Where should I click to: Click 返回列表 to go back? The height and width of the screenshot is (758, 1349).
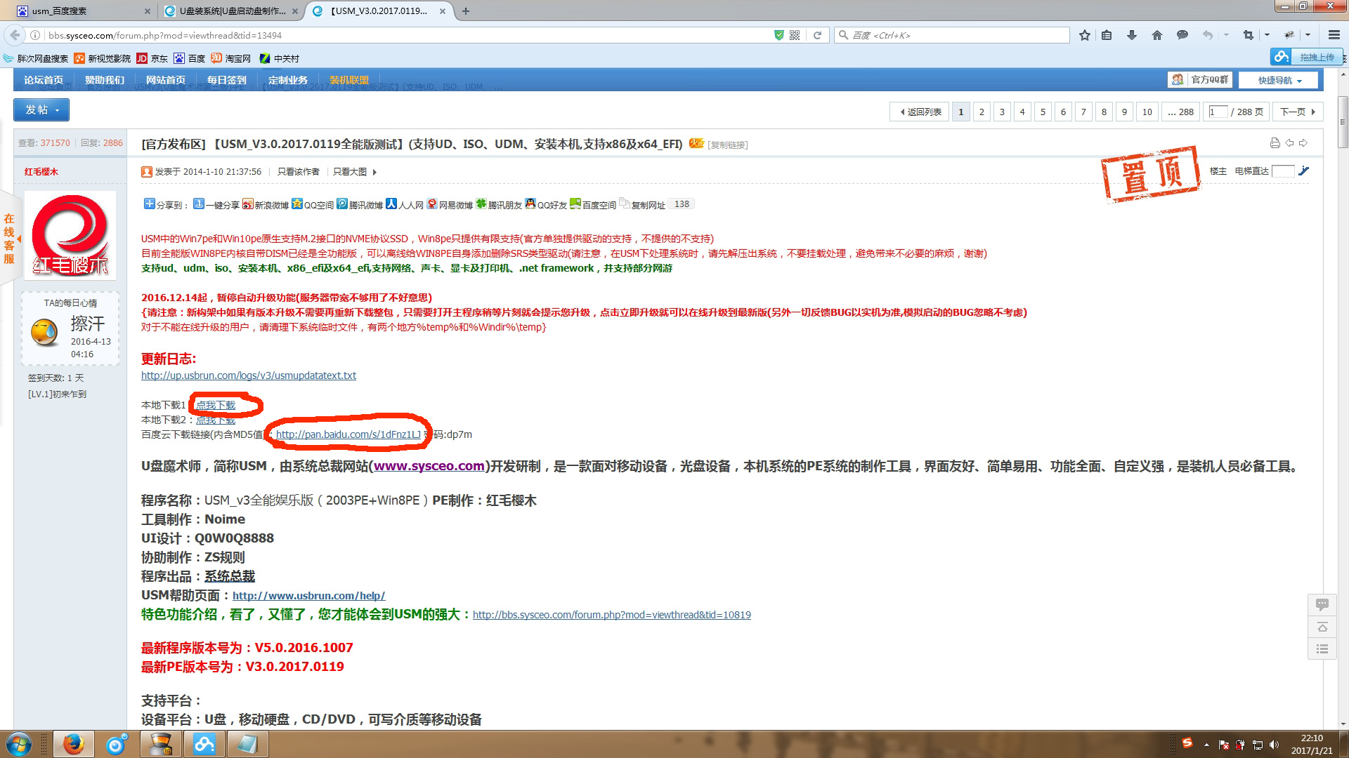919,111
